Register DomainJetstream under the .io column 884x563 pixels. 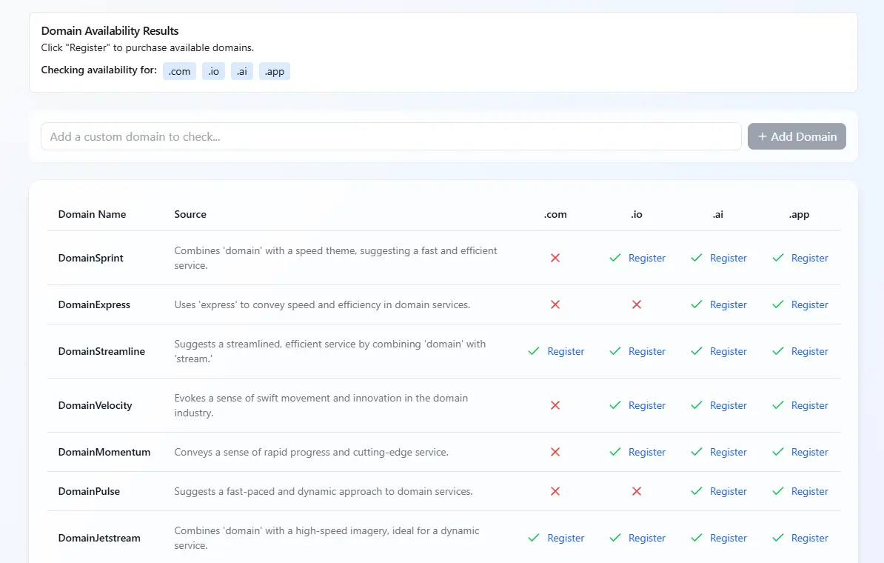coord(647,538)
